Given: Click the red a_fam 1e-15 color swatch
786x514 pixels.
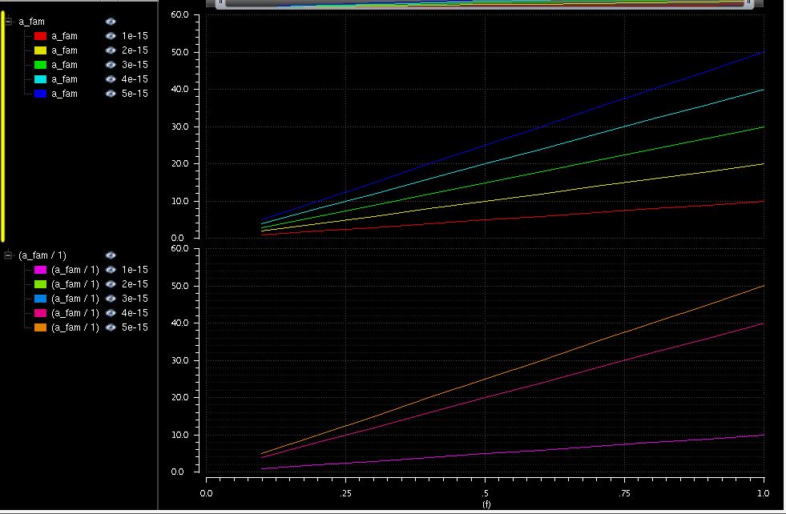Looking at the screenshot, I should point(40,36).
